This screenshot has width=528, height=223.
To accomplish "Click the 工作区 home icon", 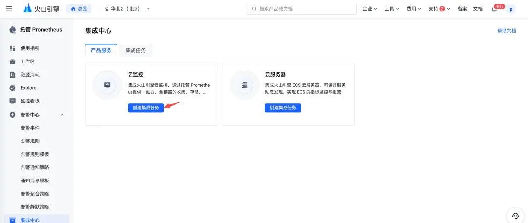I will (12, 61).
